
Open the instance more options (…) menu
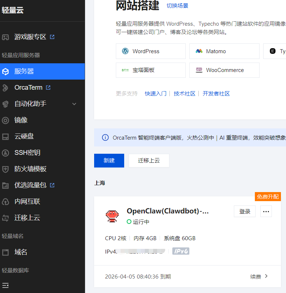click(266, 211)
